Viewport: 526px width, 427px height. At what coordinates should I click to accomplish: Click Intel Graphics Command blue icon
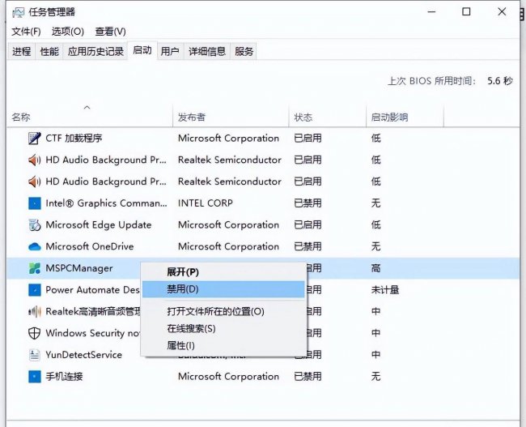point(35,203)
